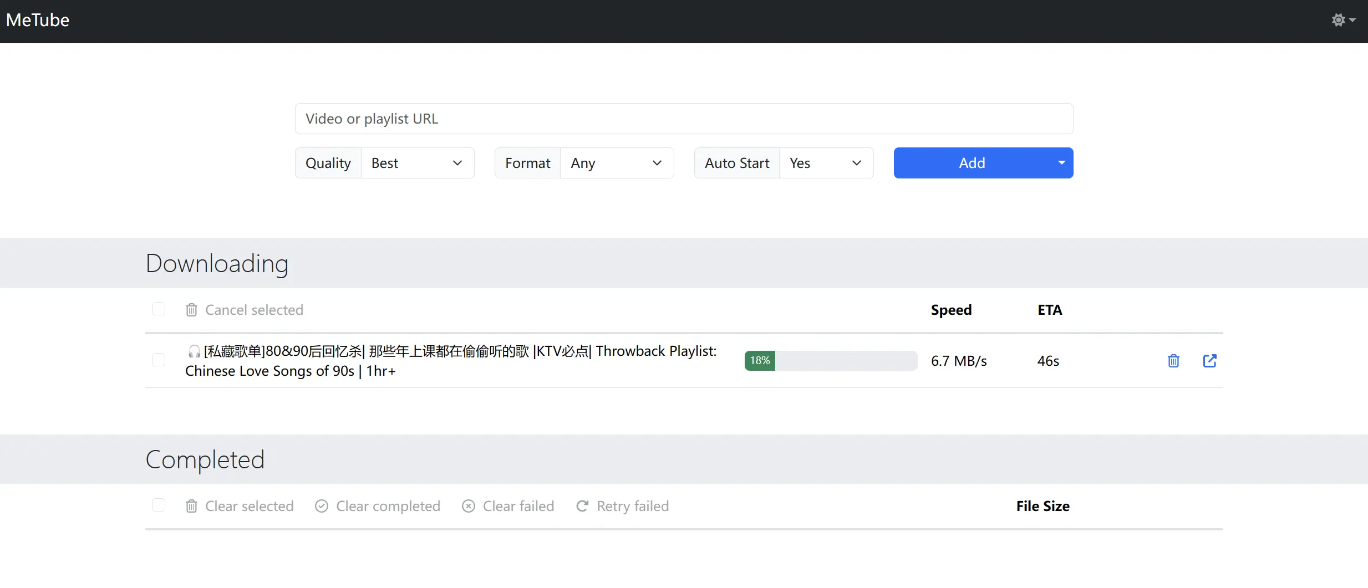Click the blue Add button
1368x588 pixels.
(972, 163)
